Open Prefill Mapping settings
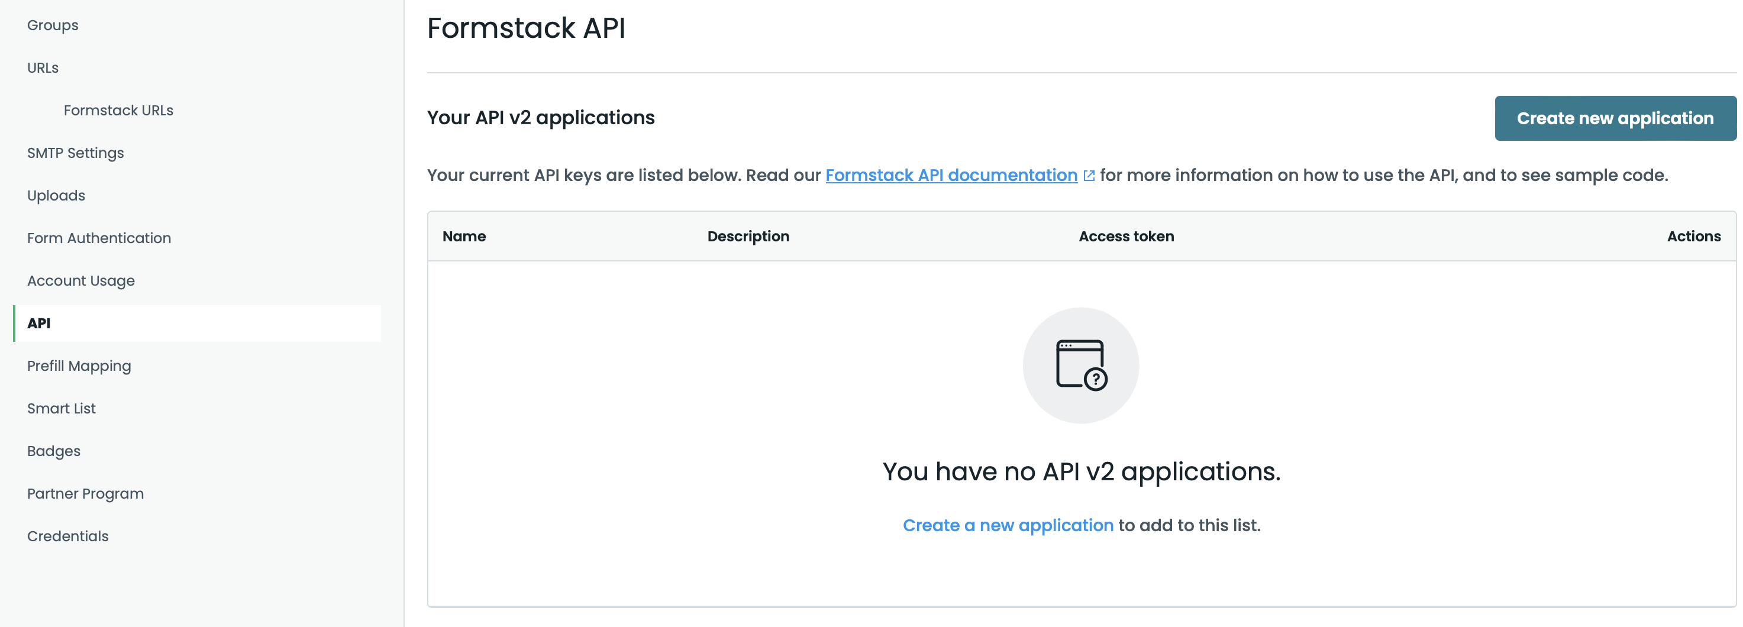This screenshot has height=627, width=1743. [x=79, y=365]
